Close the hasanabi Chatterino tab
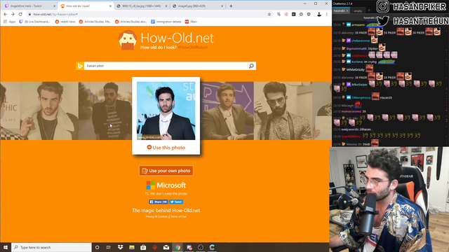Image resolution: width=449 pixels, height=252 pixels. pyautogui.click(x=347, y=11)
